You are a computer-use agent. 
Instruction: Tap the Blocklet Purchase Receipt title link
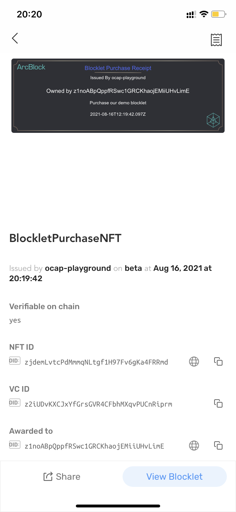(118, 68)
